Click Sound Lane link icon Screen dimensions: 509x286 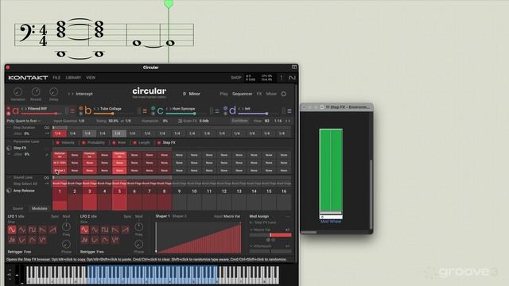[47, 178]
